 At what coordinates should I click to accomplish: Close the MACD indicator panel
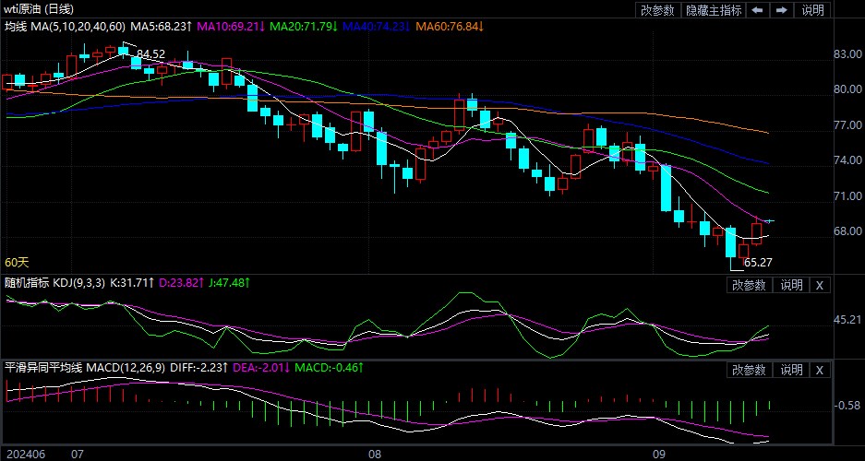click(x=819, y=370)
